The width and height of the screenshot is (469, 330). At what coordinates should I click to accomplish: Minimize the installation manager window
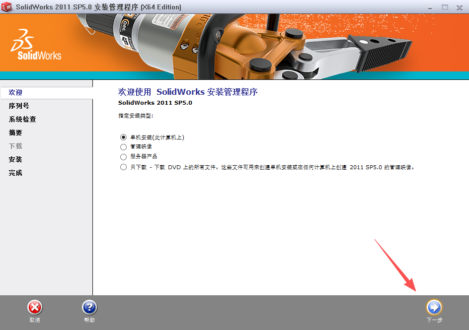coord(430,7)
